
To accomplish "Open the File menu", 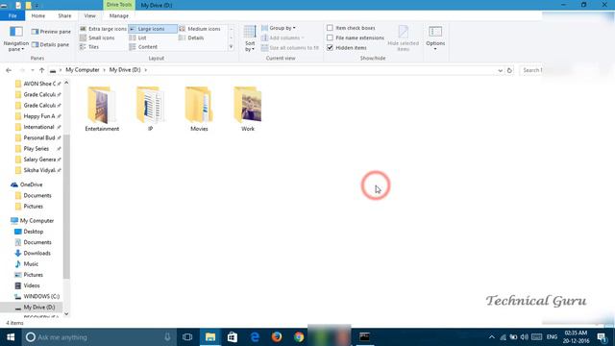I will pos(12,15).
